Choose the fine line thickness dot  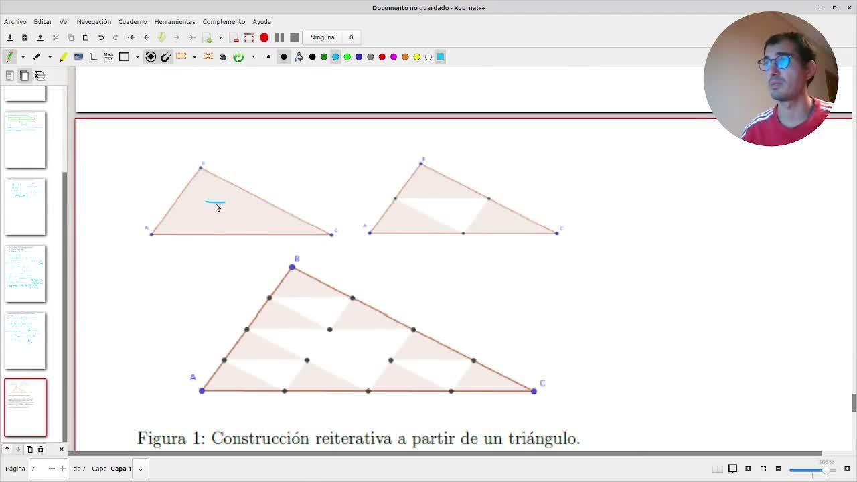254,57
